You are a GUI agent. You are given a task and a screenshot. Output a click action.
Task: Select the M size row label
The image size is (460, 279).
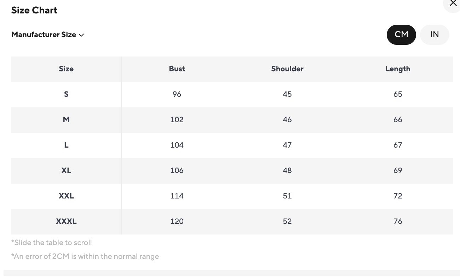[x=66, y=120]
